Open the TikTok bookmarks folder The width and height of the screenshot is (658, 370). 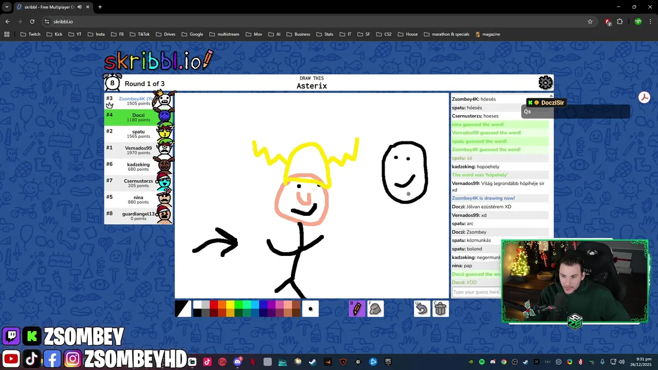click(139, 34)
